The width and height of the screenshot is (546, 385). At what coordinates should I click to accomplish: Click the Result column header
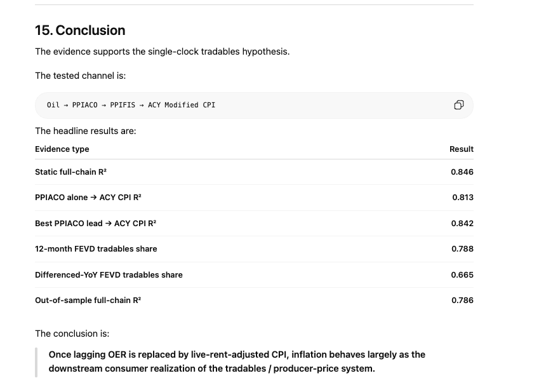462,149
